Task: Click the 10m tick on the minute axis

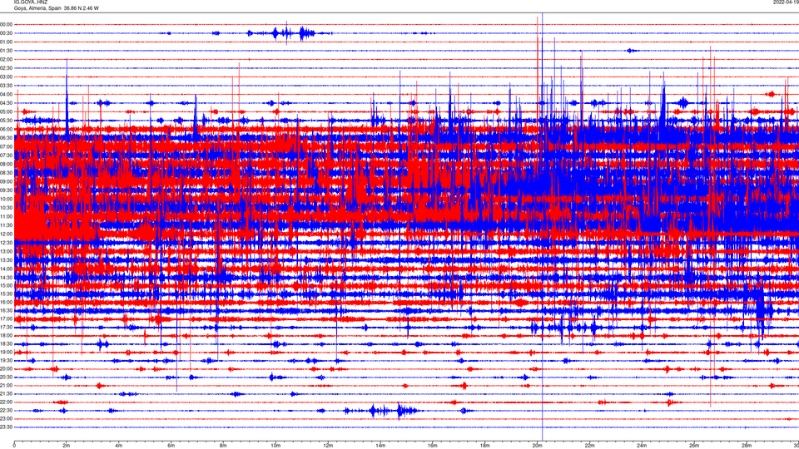Action: click(x=275, y=446)
